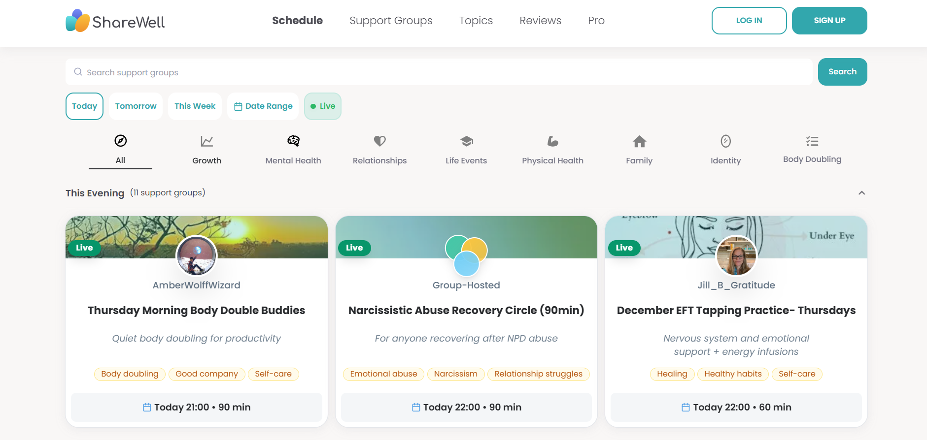Open the Support Groups nav item
Image resolution: width=927 pixels, height=440 pixels.
[391, 21]
